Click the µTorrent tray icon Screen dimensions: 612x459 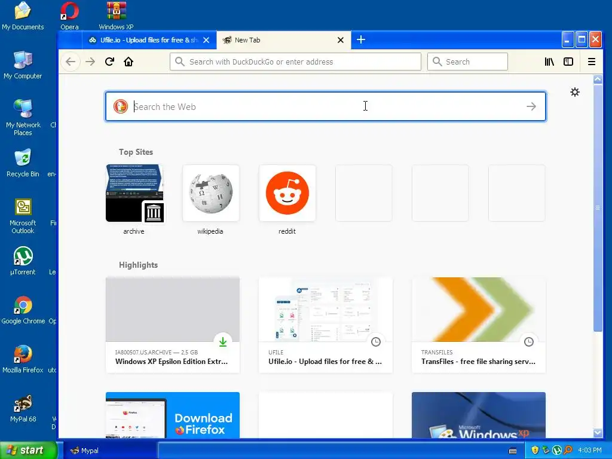(557, 450)
